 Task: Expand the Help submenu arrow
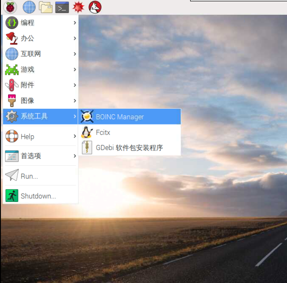pos(75,136)
